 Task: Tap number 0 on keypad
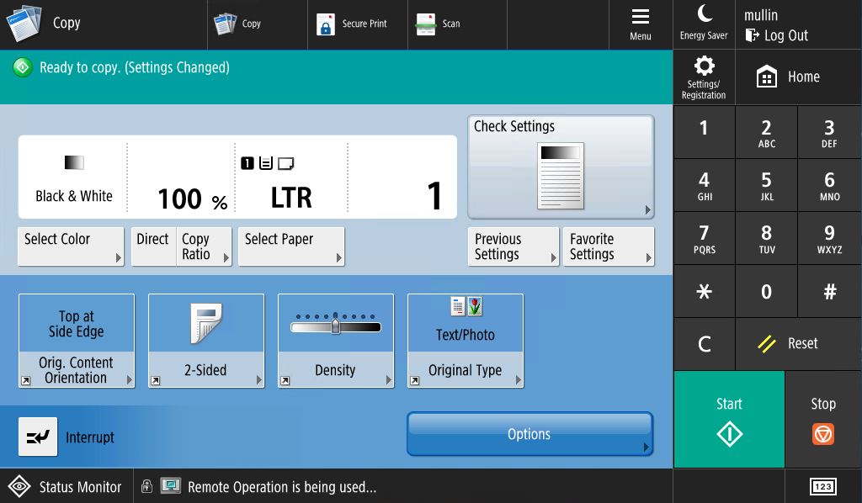(x=766, y=291)
